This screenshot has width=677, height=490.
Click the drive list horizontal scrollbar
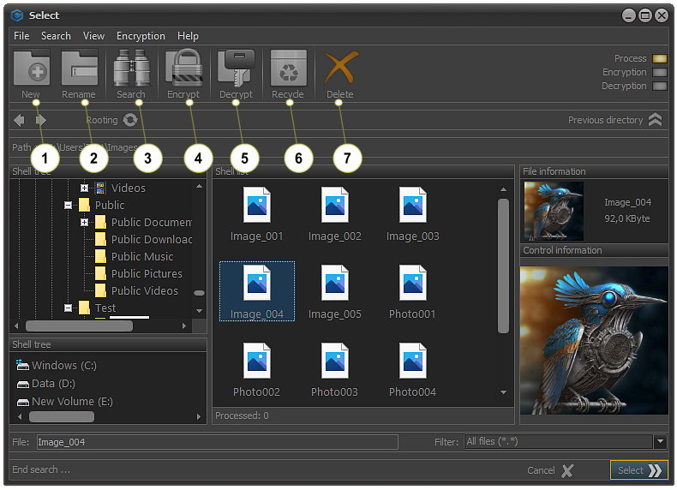click(x=62, y=416)
